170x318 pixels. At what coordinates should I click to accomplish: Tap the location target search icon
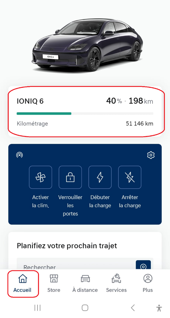pyautogui.click(x=143, y=266)
